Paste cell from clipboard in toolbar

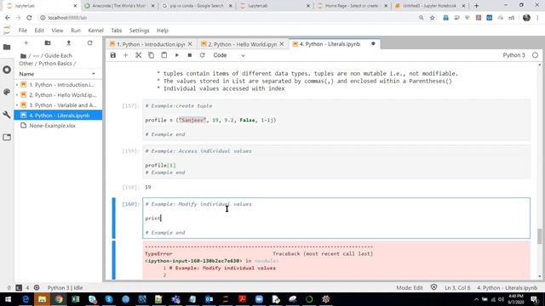pos(164,55)
